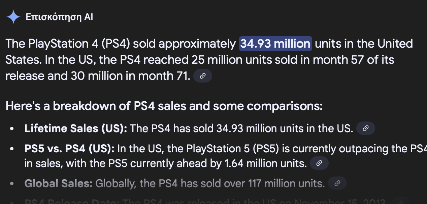Click the "Global Sales:" bold label
Viewport: 427px width, 204px height.
(x=59, y=184)
